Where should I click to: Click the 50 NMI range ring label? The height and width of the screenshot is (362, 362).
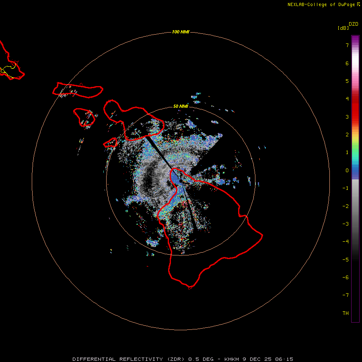point(181,106)
